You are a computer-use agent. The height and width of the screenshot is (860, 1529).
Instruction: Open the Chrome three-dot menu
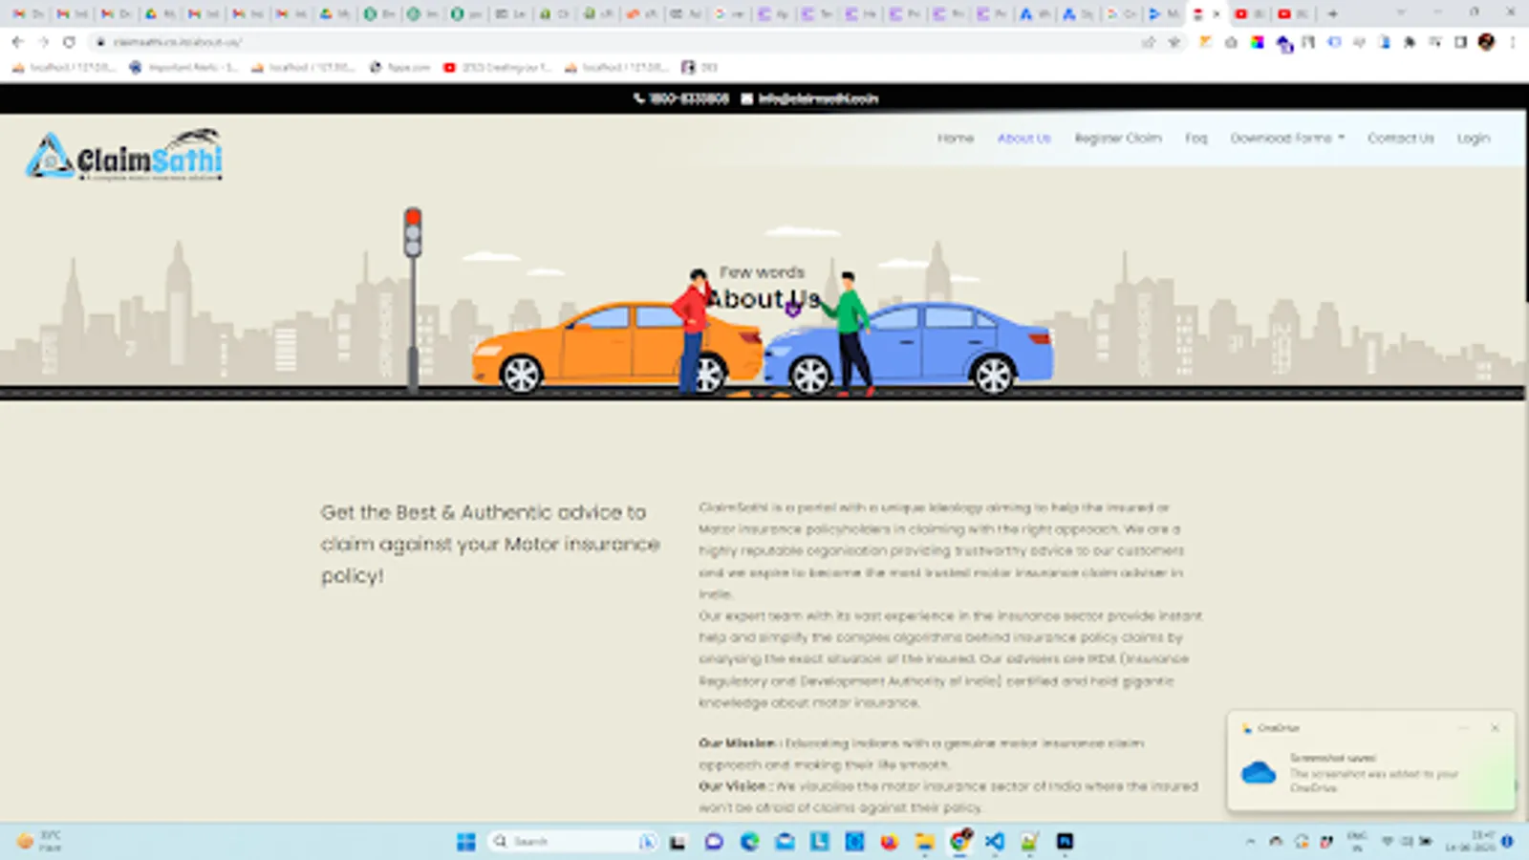pyautogui.click(x=1513, y=42)
